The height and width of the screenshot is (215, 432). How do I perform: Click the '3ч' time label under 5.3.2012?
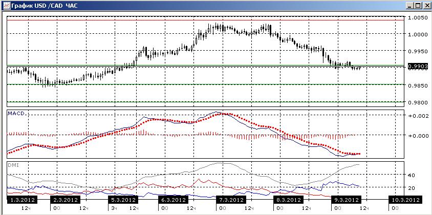tap(113, 207)
